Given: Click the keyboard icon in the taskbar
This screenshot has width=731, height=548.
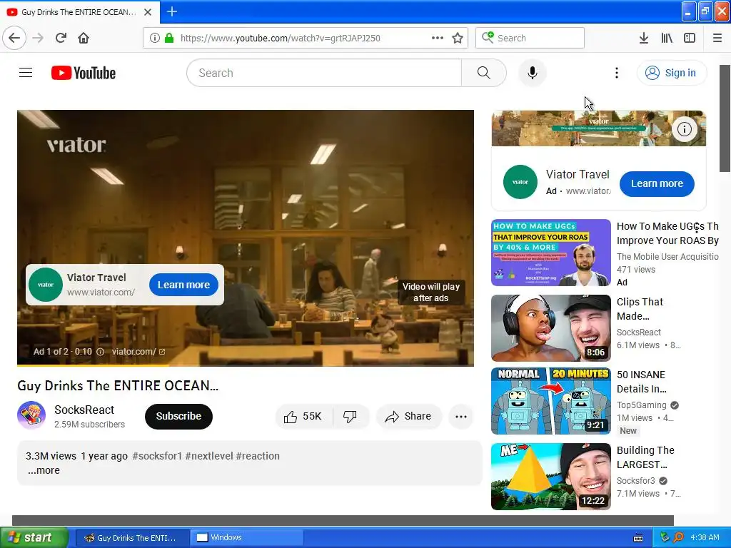Looking at the screenshot, I should [638, 538].
